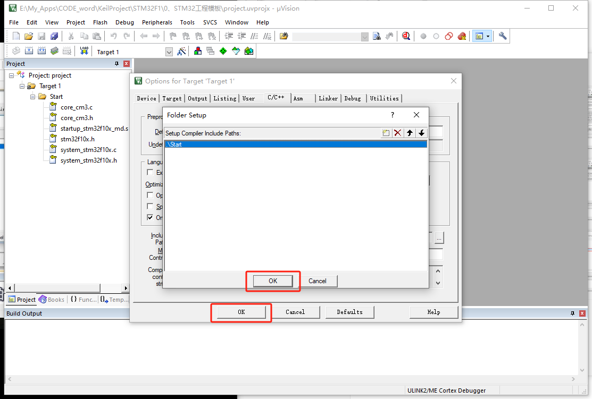
Task: Click OK in Folder Setup dialog
Action: tap(273, 281)
